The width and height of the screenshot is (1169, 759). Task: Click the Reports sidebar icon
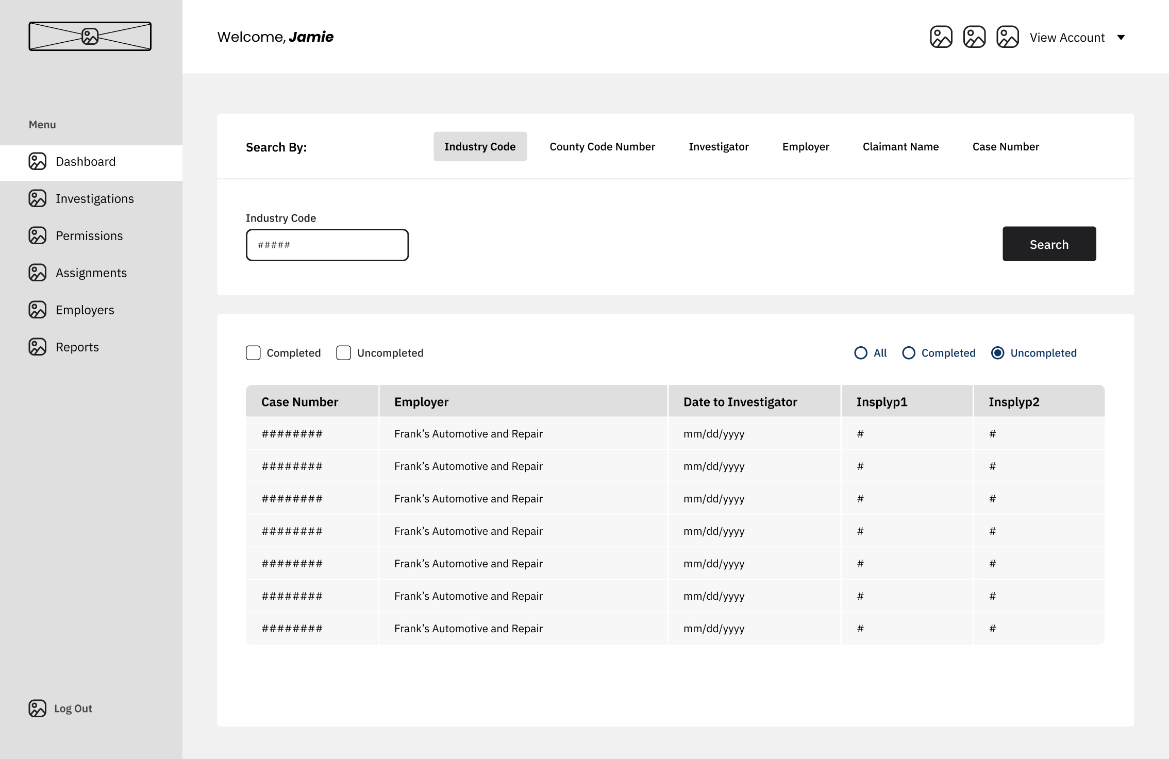(x=37, y=347)
